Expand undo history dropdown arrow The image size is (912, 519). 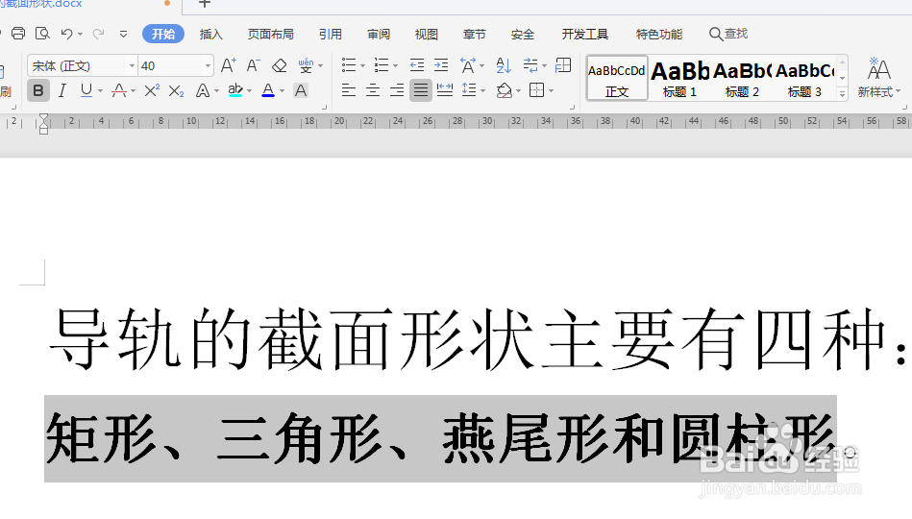click(80, 35)
